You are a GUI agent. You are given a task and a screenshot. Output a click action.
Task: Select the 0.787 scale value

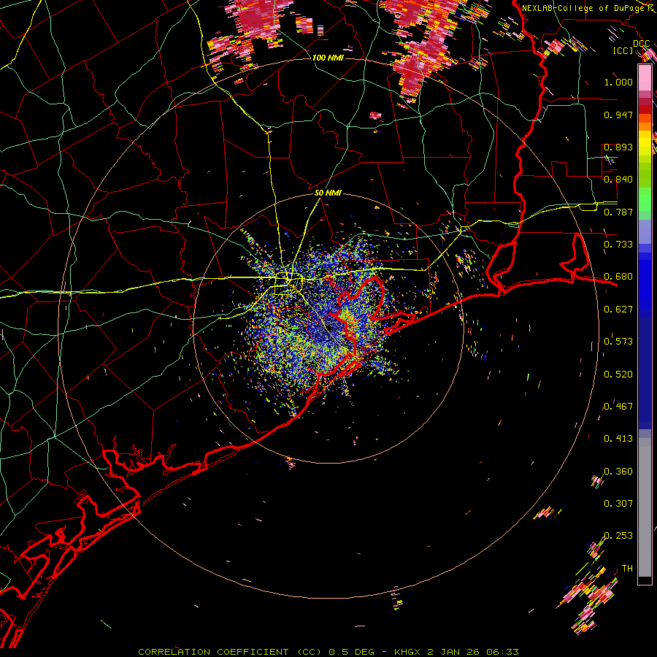pyautogui.click(x=618, y=212)
